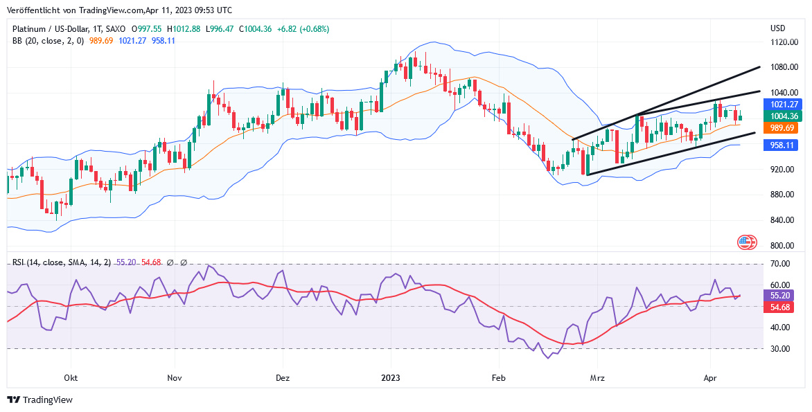Open the BB (20, close, 2, 0) indicator legend
Screen dimensions: 812x412
click(48, 41)
